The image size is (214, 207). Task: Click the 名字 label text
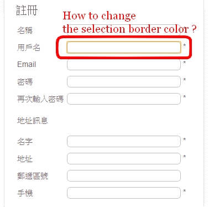[25, 142]
